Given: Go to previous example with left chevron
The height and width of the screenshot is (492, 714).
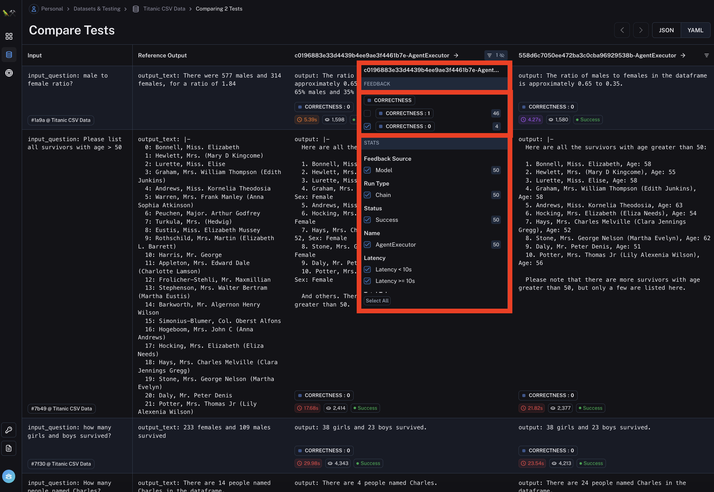Looking at the screenshot, I should [x=622, y=30].
